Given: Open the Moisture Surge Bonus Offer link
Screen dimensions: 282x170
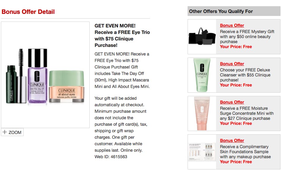Looking at the screenshot, I should tap(232, 102).
